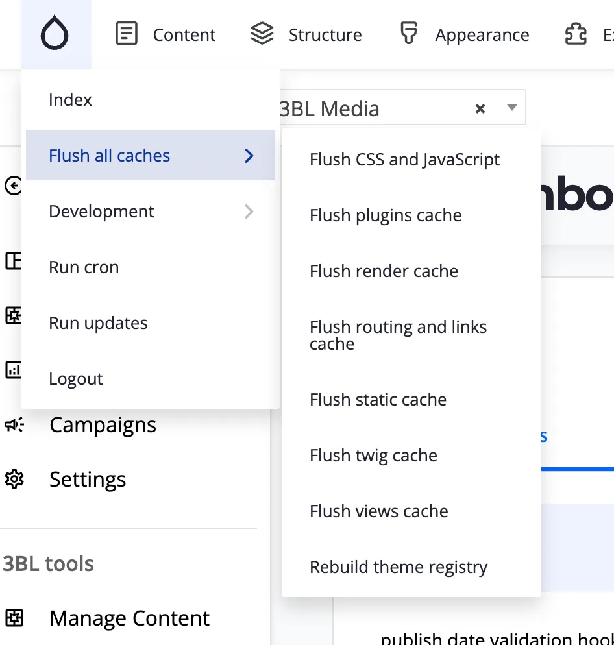
Task: Open the 3BL Media dropdown arrow
Action: 512,108
